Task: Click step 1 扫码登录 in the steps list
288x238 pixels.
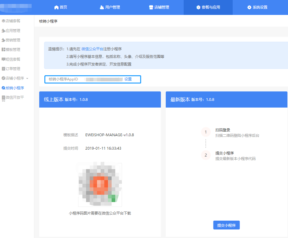Action: (x=223, y=130)
